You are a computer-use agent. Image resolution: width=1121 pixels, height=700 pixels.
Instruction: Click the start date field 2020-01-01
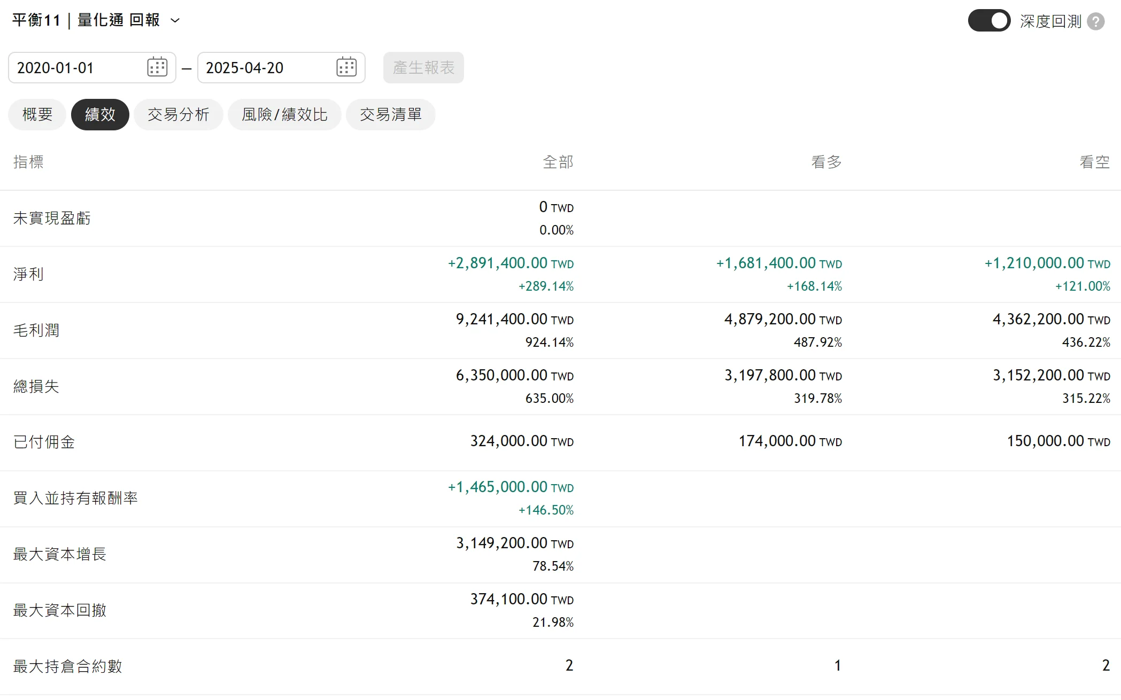92,67
